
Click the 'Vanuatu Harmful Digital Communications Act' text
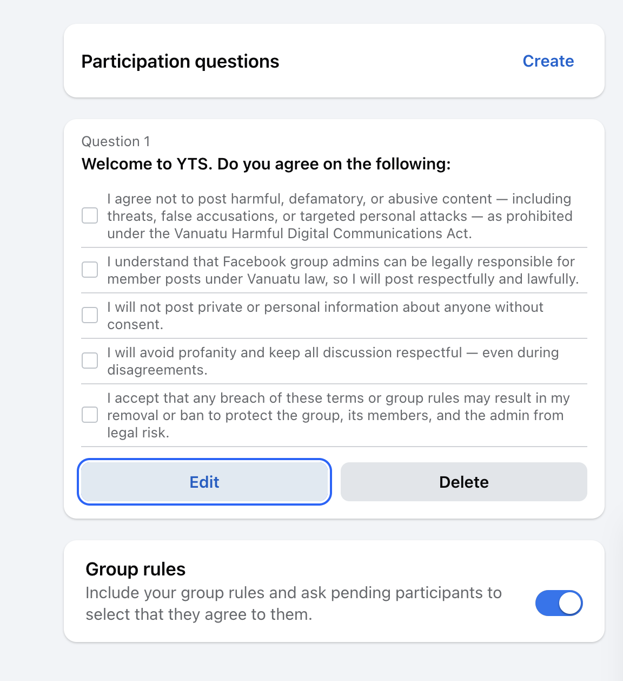[x=323, y=233]
